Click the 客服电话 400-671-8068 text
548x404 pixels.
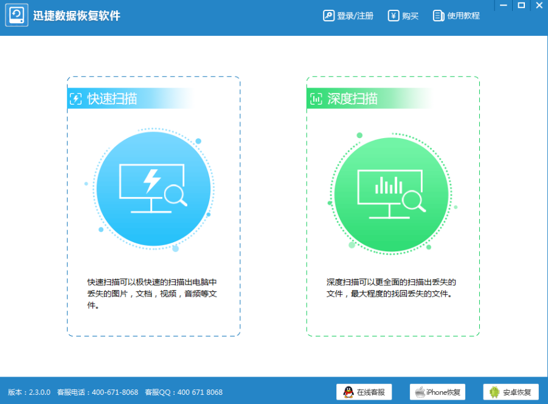pos(97,392)
